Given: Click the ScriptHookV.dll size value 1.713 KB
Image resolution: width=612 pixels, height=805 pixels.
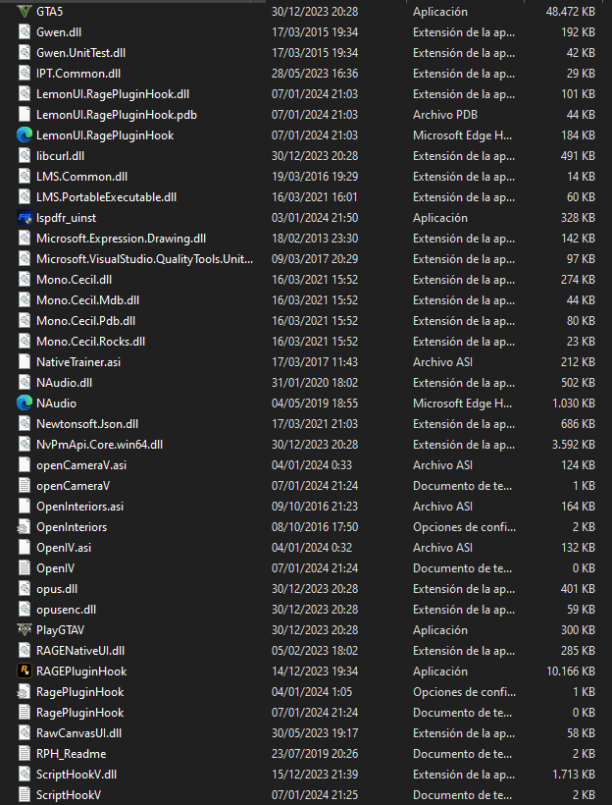Looking at the screenshot, I should click(575, 775).
